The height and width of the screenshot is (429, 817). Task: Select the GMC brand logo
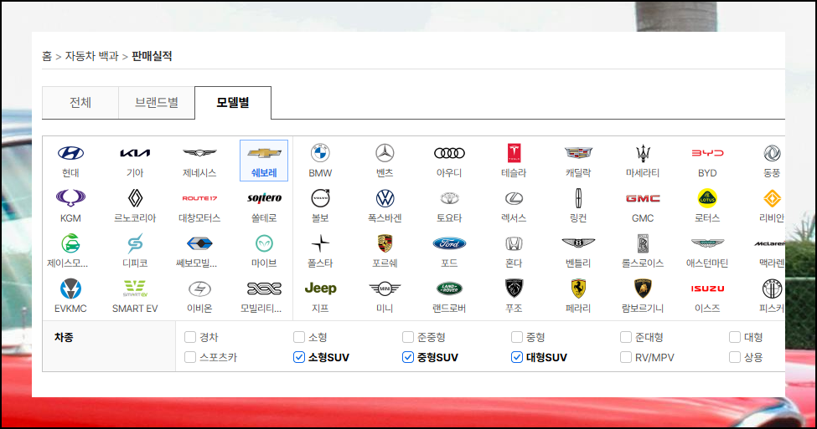(643, 198)
